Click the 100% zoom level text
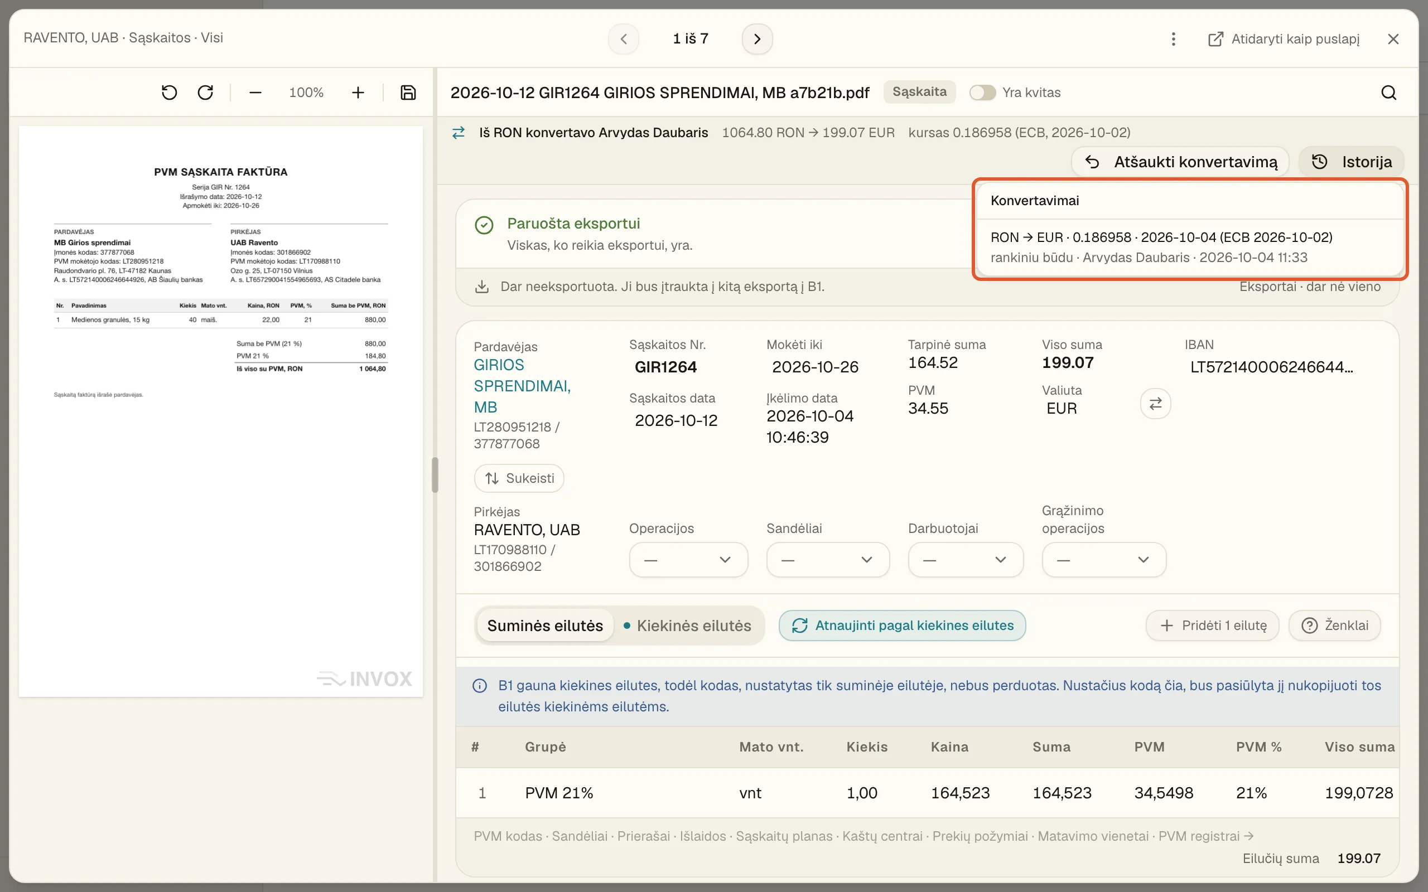The width and height of the screenshot is (1428, 892). 306,93
